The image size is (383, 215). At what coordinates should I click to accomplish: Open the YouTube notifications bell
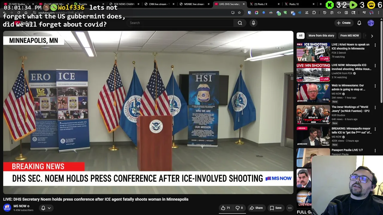[x=359, y=23]
